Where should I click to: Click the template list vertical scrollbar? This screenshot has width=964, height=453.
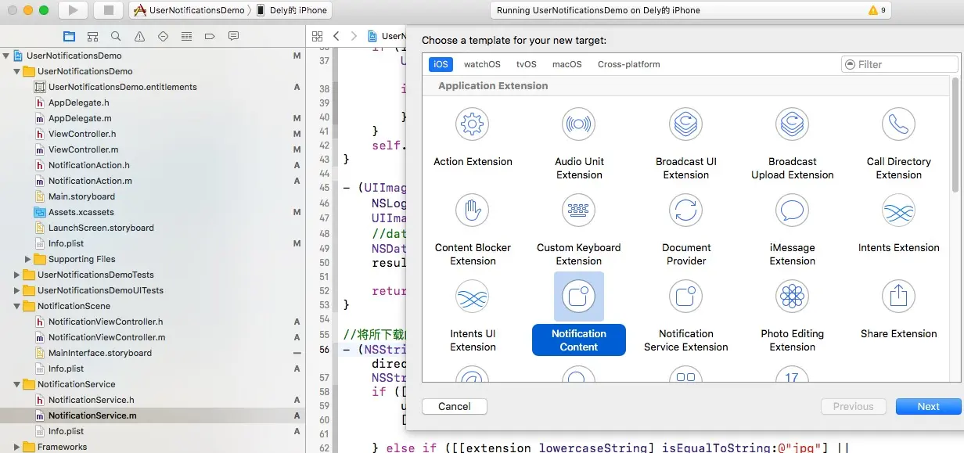[955, 135]
